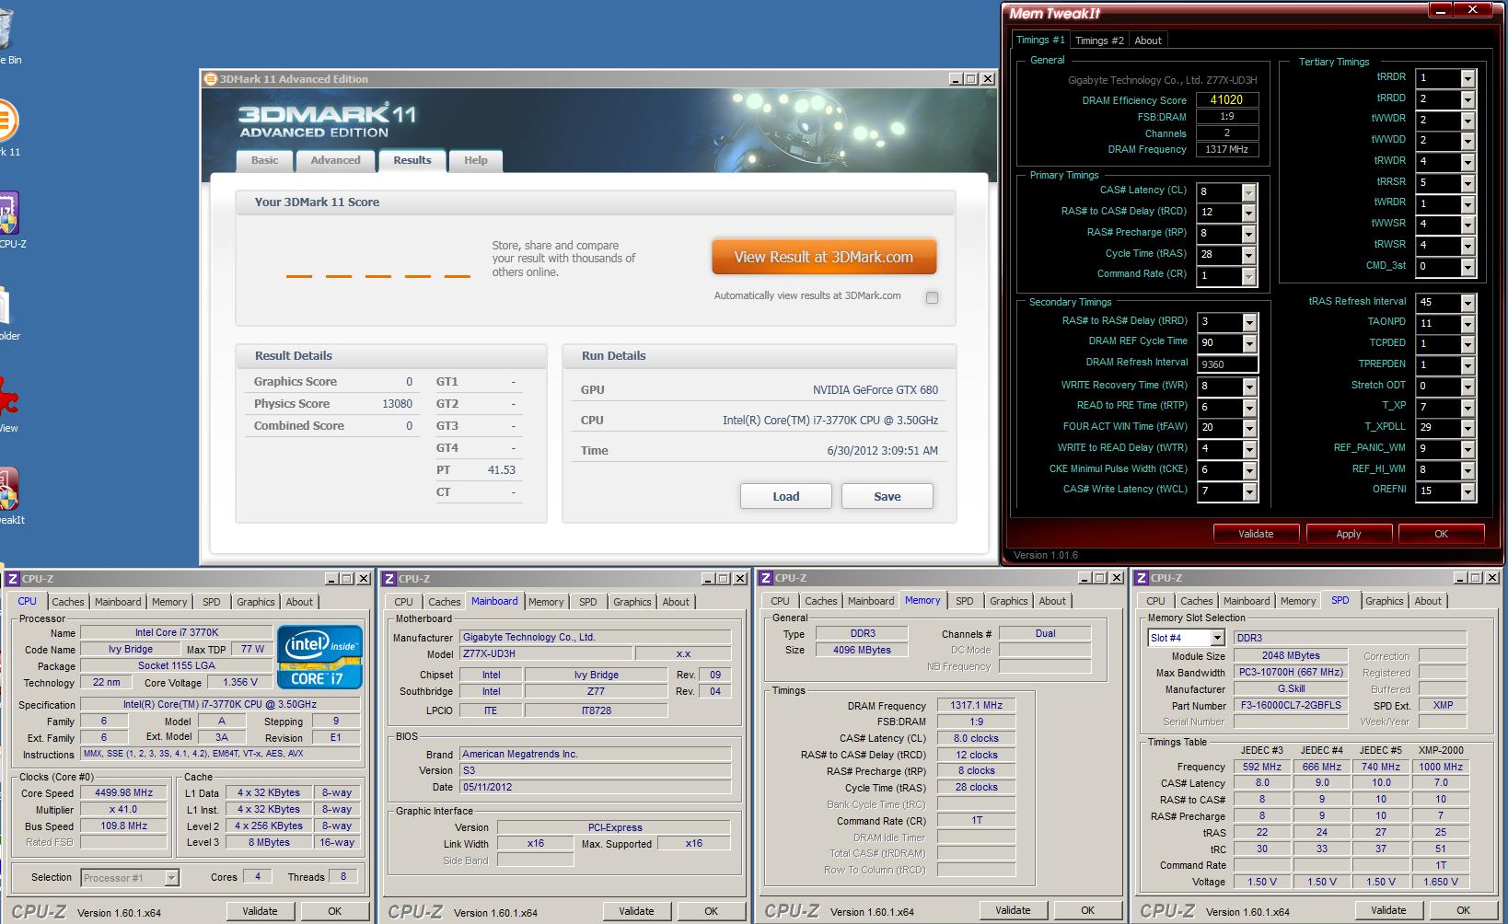The height and width of the screenshot is (924, 1508).
Task: Click the Save button in Run Details
Action: [887, 496]
